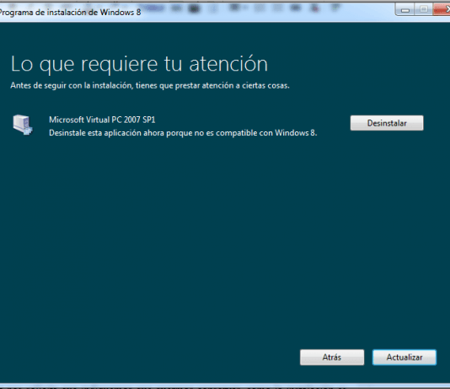Click the incompatibility message about Windows 8
The height and width of the screenshot is (389, 450).
point(183,133)
